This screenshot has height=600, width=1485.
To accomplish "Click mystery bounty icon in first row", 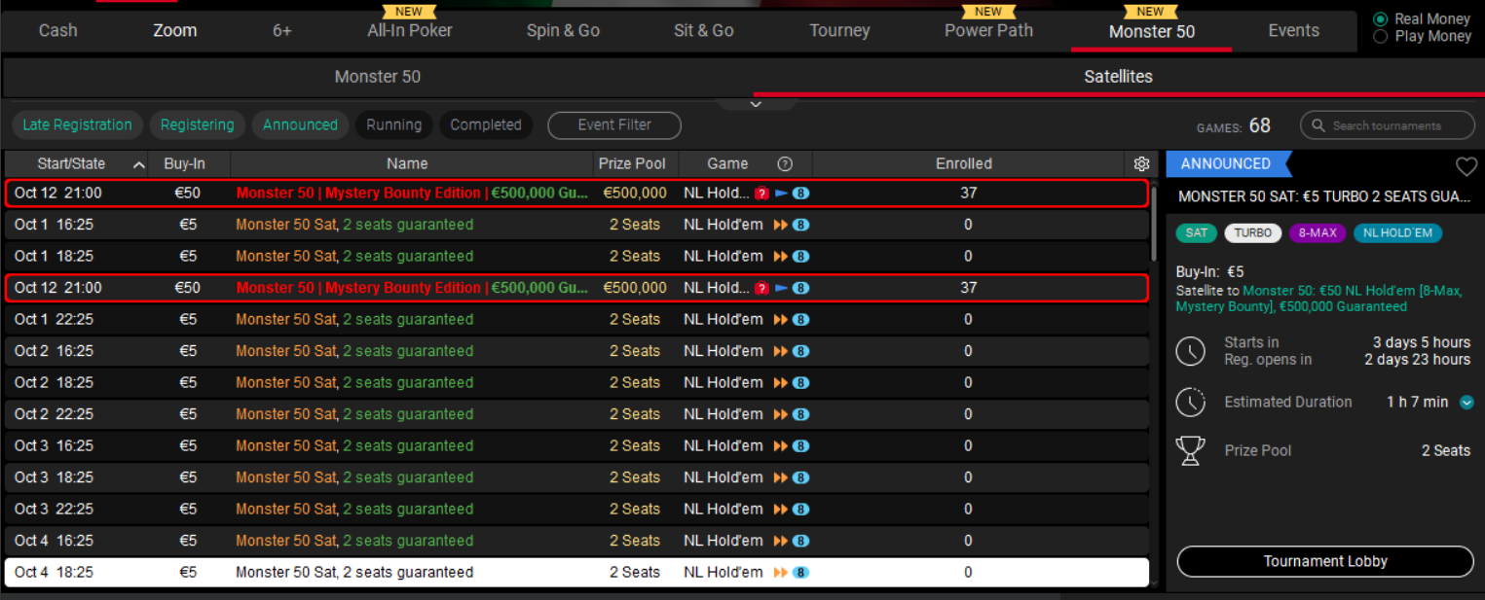I will click(762, 194).
